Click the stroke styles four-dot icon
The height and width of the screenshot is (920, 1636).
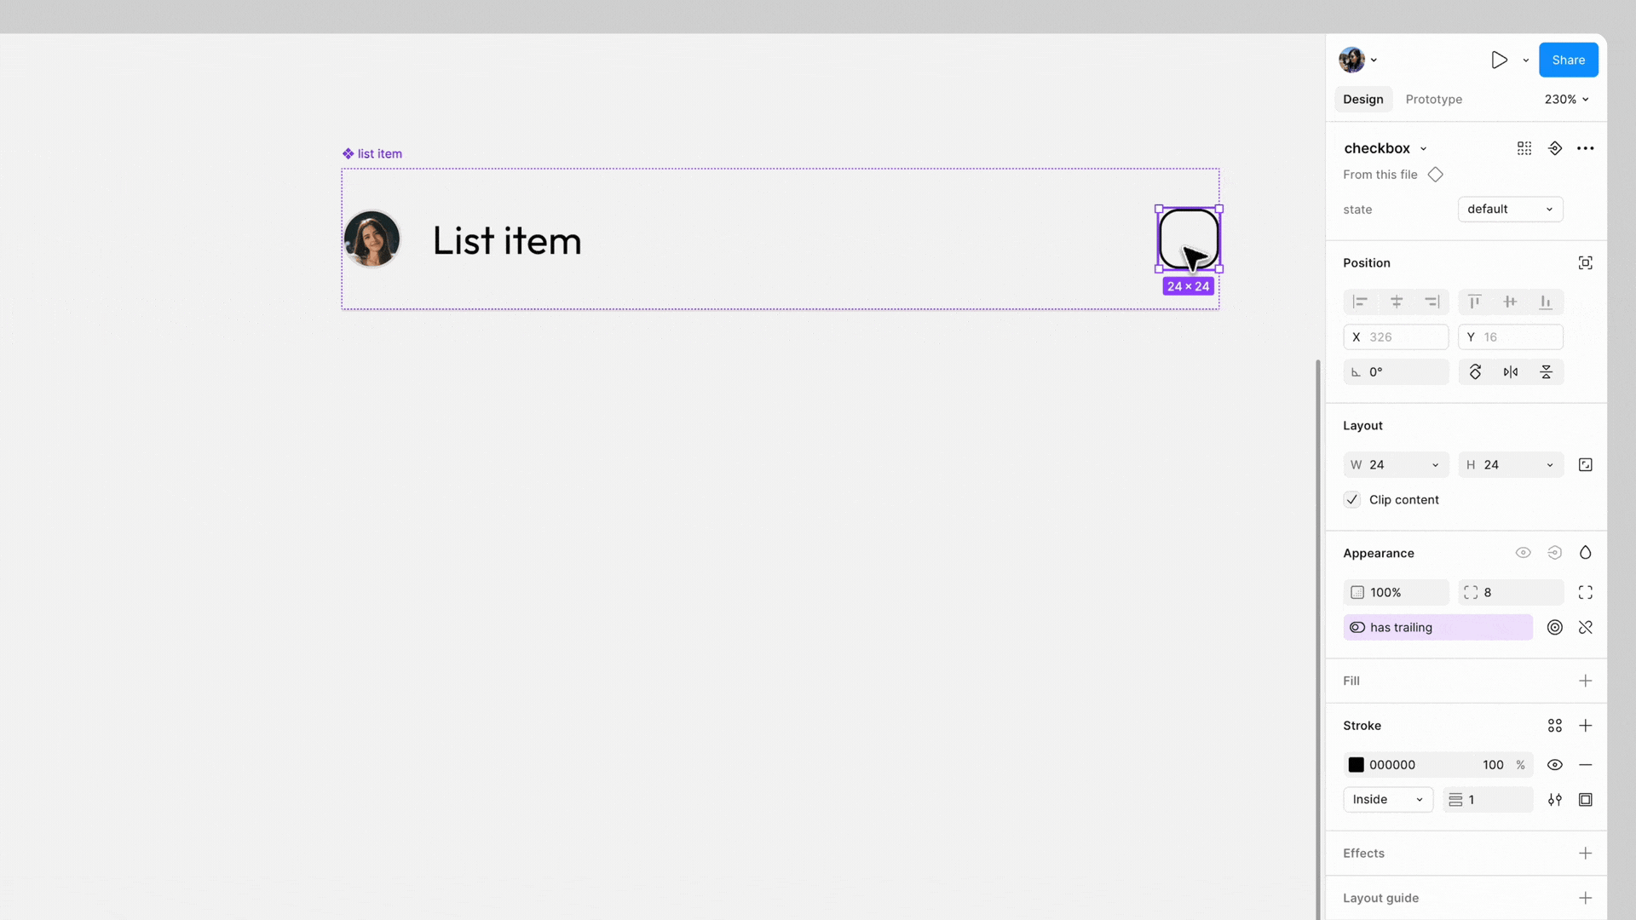(x=1555, y=726)
